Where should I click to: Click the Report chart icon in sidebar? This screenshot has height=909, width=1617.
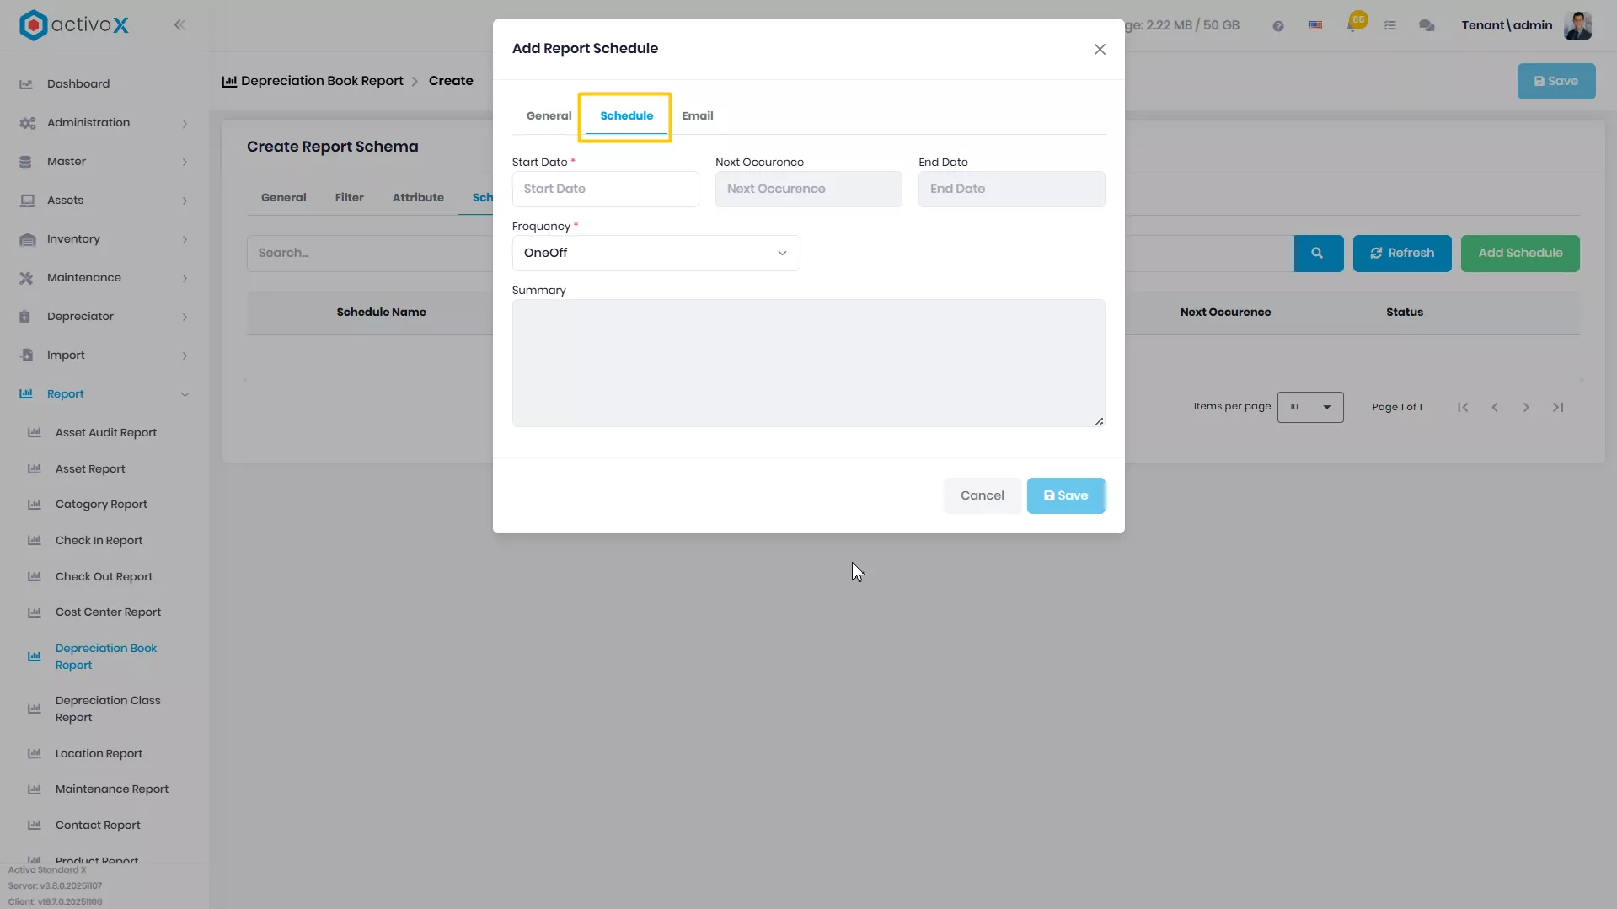click(26, 394)
